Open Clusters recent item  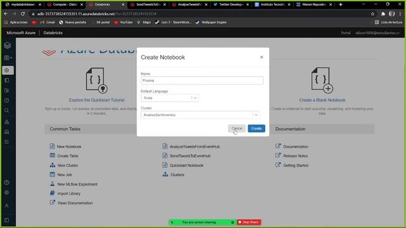pyautogui.click(x=177, y=175)
